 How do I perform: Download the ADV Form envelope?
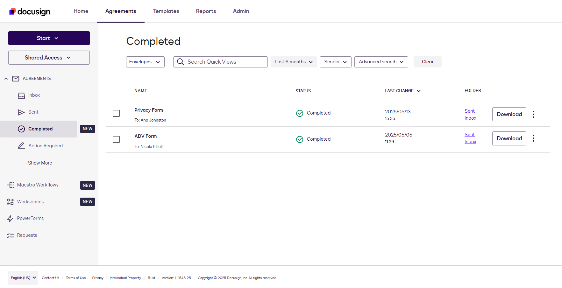[509, 138]
